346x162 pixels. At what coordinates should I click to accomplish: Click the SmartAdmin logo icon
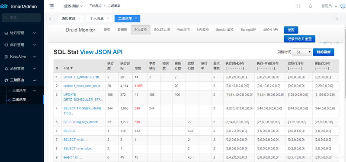tap(4, 6)
